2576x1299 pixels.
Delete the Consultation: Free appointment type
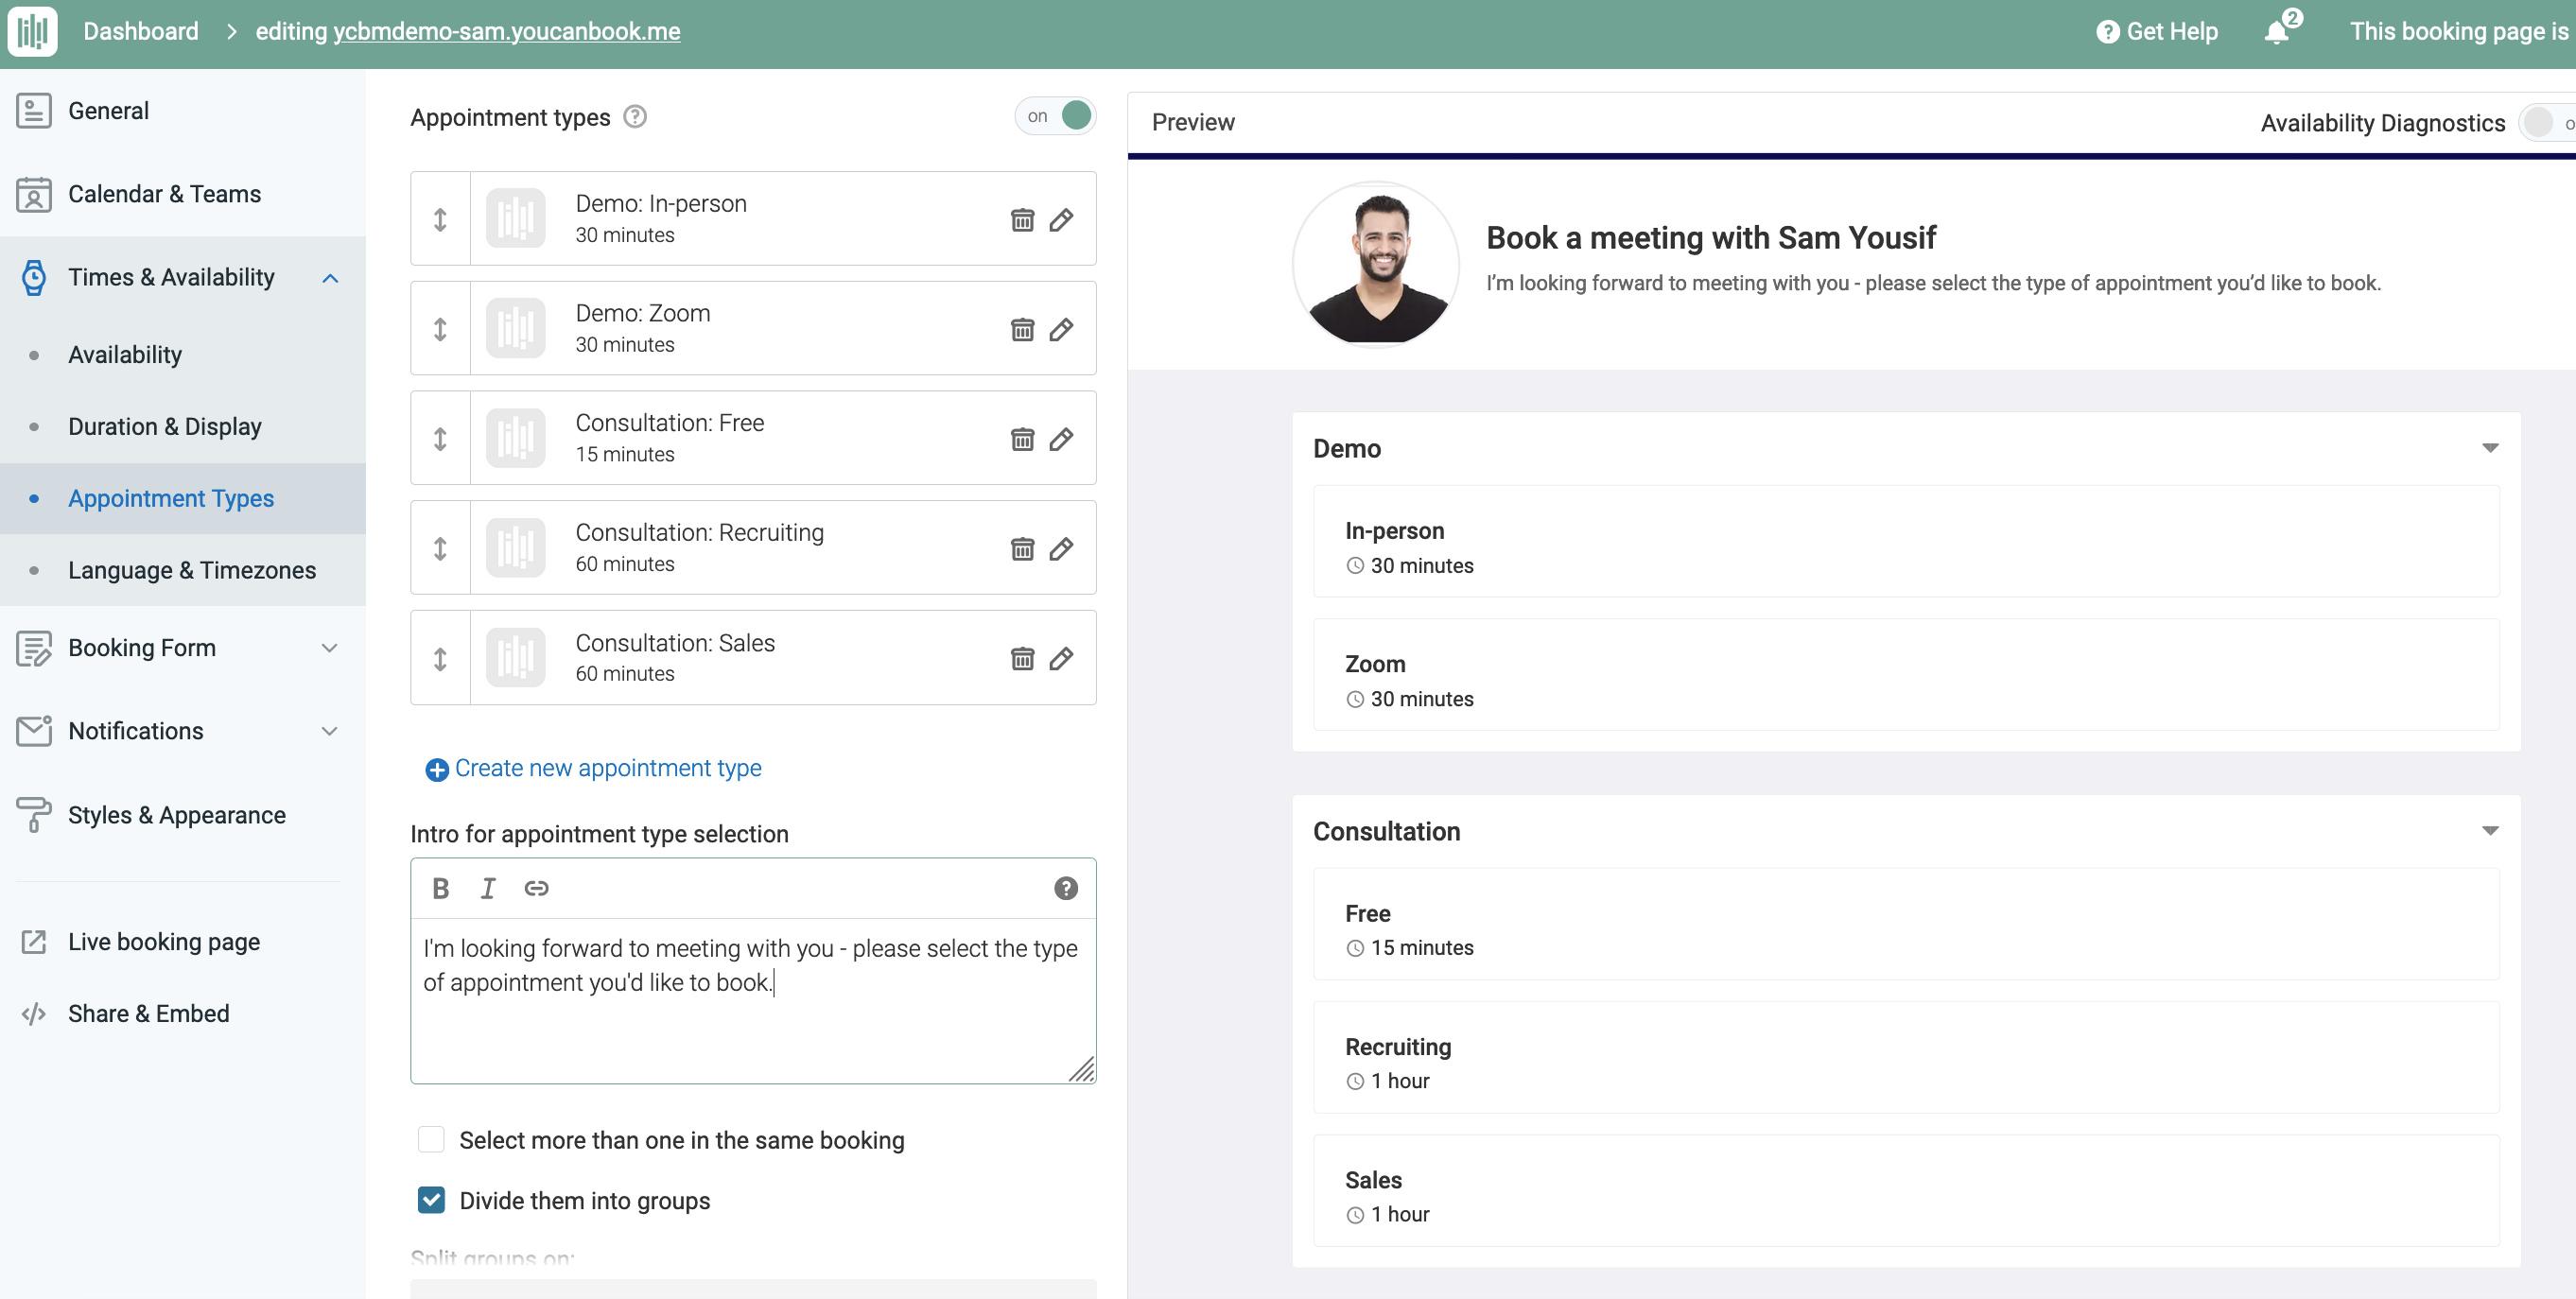[1022, 439]
